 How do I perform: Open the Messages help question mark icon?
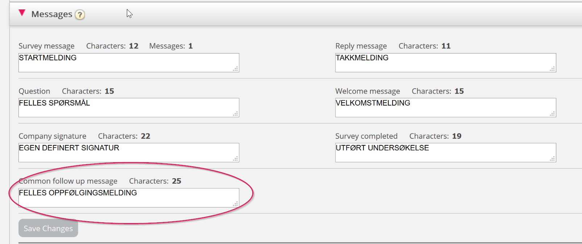click(x=80, y=15)
